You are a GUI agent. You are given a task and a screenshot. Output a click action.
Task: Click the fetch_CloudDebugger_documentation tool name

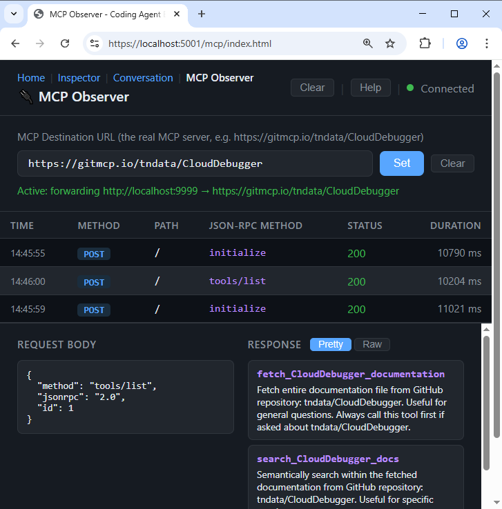click(351, 375)
